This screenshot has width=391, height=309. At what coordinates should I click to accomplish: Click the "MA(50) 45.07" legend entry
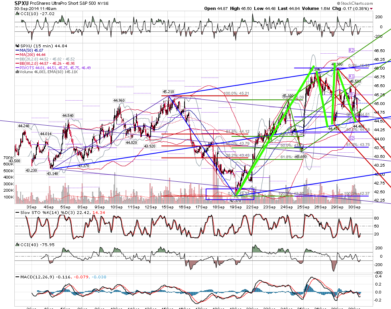(x=29, y=51)
